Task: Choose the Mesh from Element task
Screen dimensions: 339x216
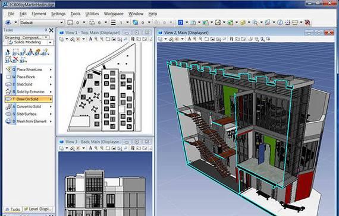Action: (x=29, y=121)
